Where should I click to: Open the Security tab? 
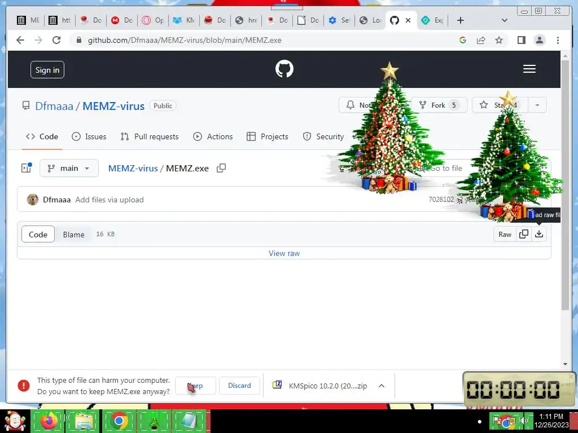point(323,136)
